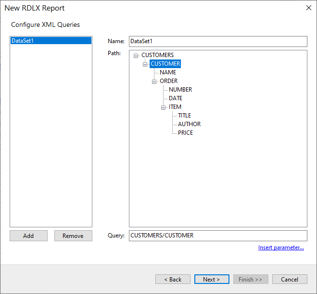The height and width of the screenshot is (294, 317).
Task: Select the DATE node
Action: pos(176,98)
